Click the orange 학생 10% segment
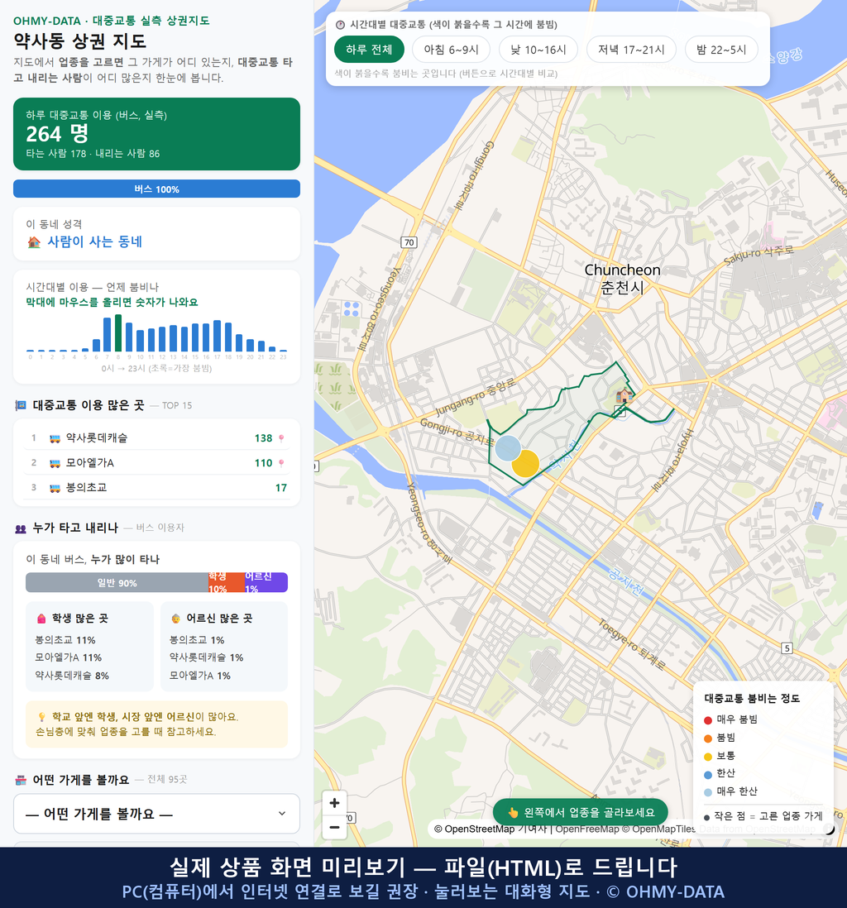Image resolution: width=847 pixels, height=908 pixels. click(x=226, y=582)
